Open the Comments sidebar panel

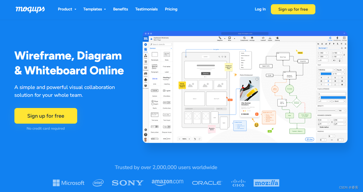(145, 86)
